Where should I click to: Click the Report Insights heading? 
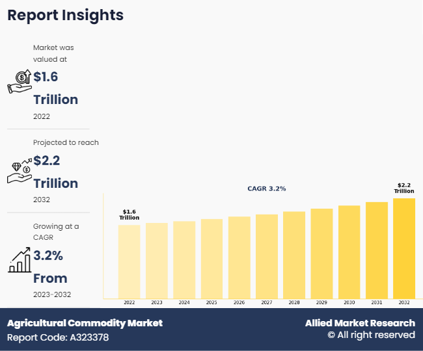coord(65,15)
